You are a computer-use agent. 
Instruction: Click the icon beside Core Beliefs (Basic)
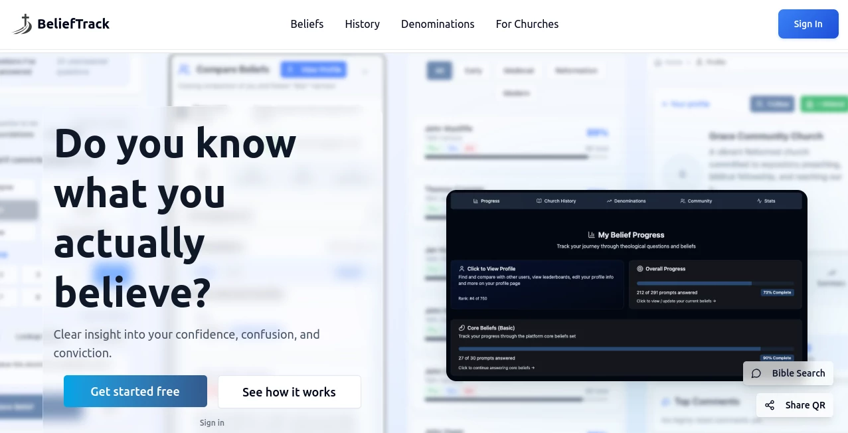[x=462, y=327]
